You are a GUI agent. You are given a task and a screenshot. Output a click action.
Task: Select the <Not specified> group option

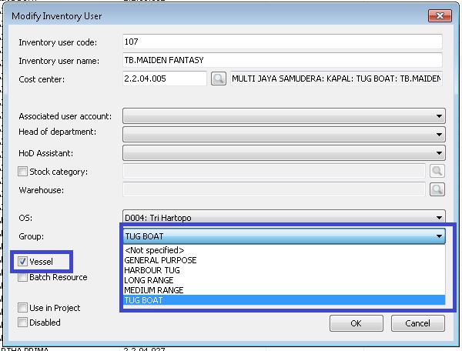pyautogui.click(x=154, y=250)
